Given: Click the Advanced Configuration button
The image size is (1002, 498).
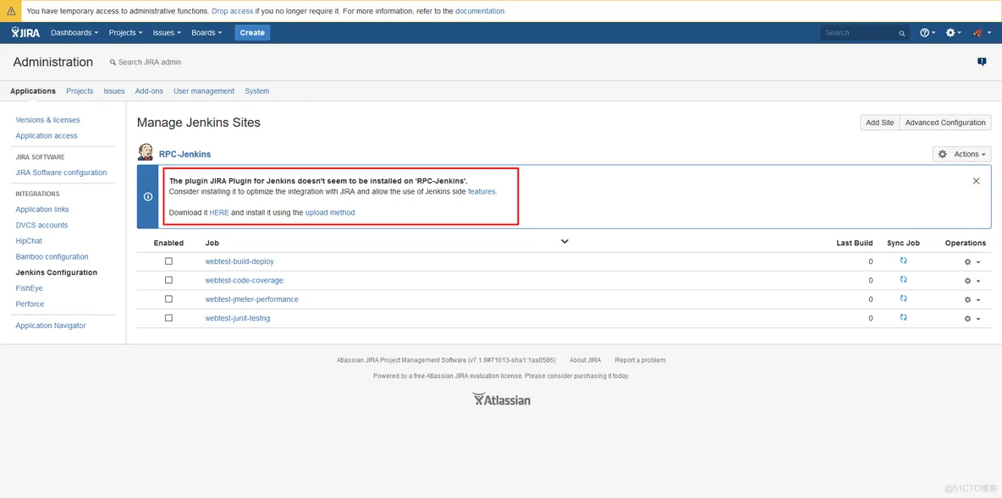Looking at the screenshot, I should 946,123.
